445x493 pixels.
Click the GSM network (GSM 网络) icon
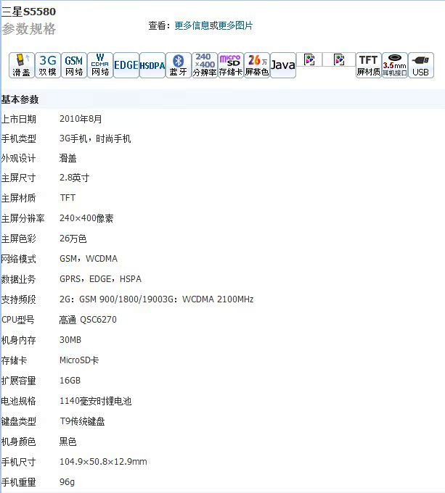[73, 65]
